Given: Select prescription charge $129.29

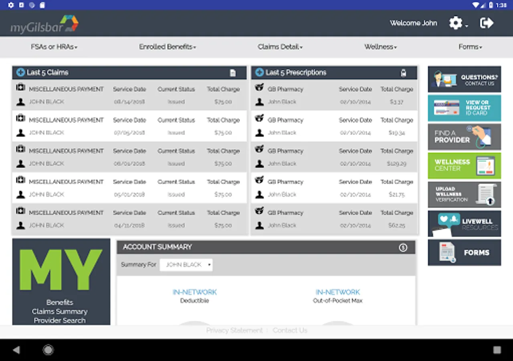Looking at the screenshot, I should 396,164.
